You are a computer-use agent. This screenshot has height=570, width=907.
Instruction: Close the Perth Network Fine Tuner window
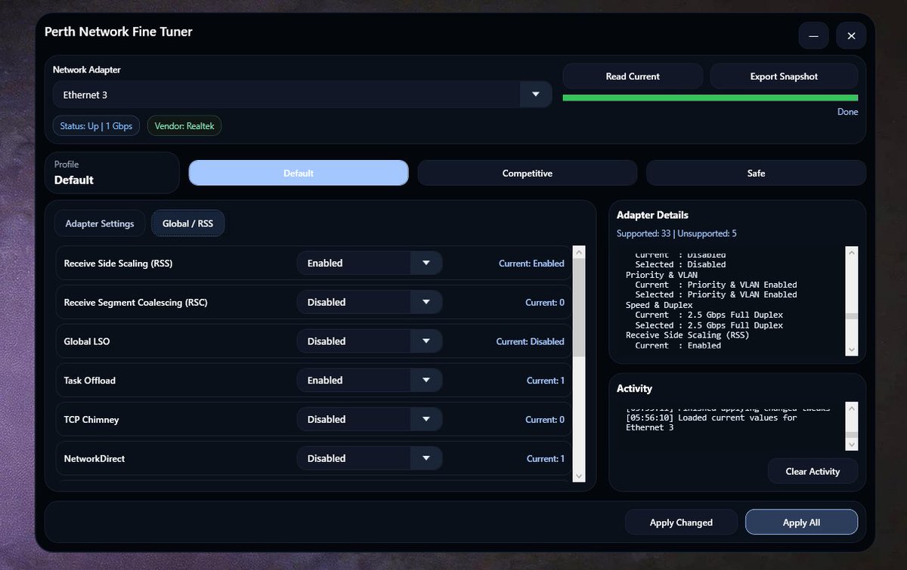[851, 35]
